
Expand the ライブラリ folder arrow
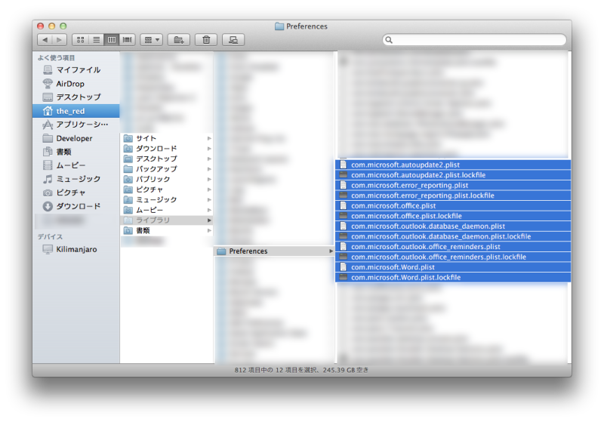[x=209, y=220]
